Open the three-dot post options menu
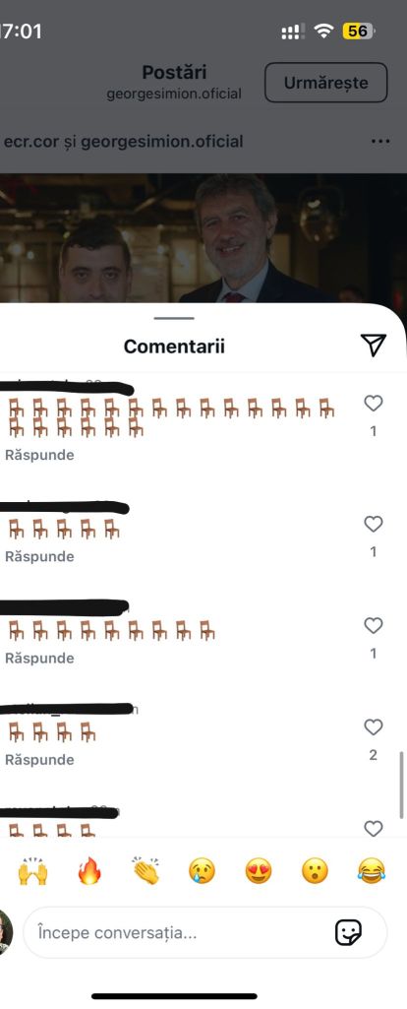The width and height of the screenshot is (407, 1009). [x=380, y=142]
